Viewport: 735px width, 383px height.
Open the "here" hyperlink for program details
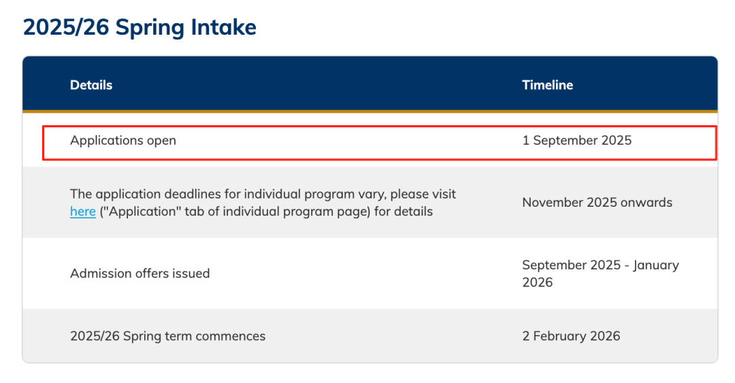point(82,212)
